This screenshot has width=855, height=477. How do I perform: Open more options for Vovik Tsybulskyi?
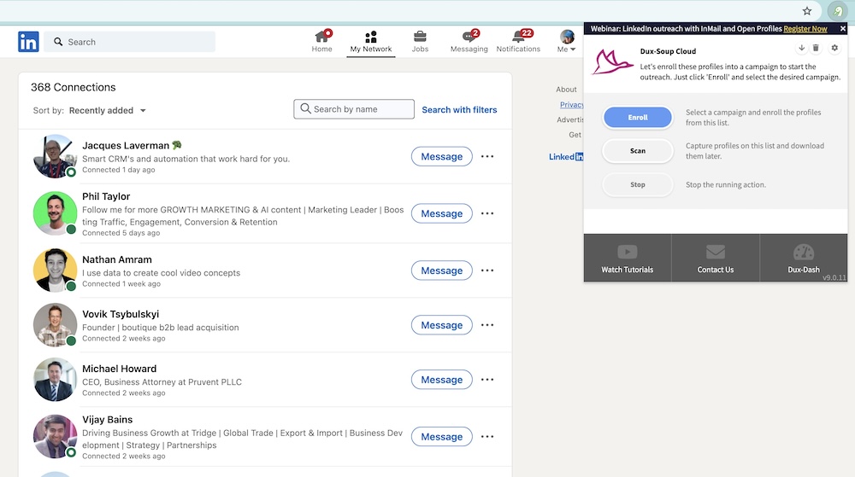pyautogui.click(x=487, y=325)
